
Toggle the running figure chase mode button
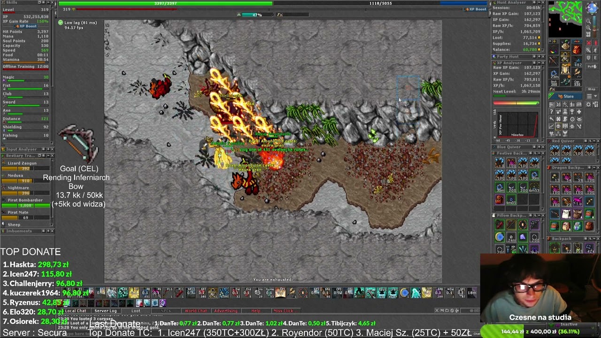tap(595, 50)
